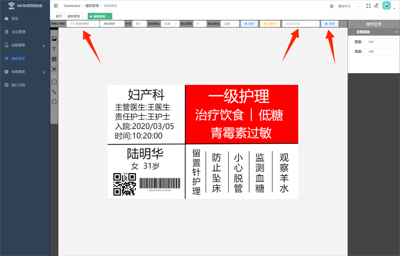400x256 pixels.
Task: Open 会议管理 in the sidebar
Action: [x=19, y=32]
